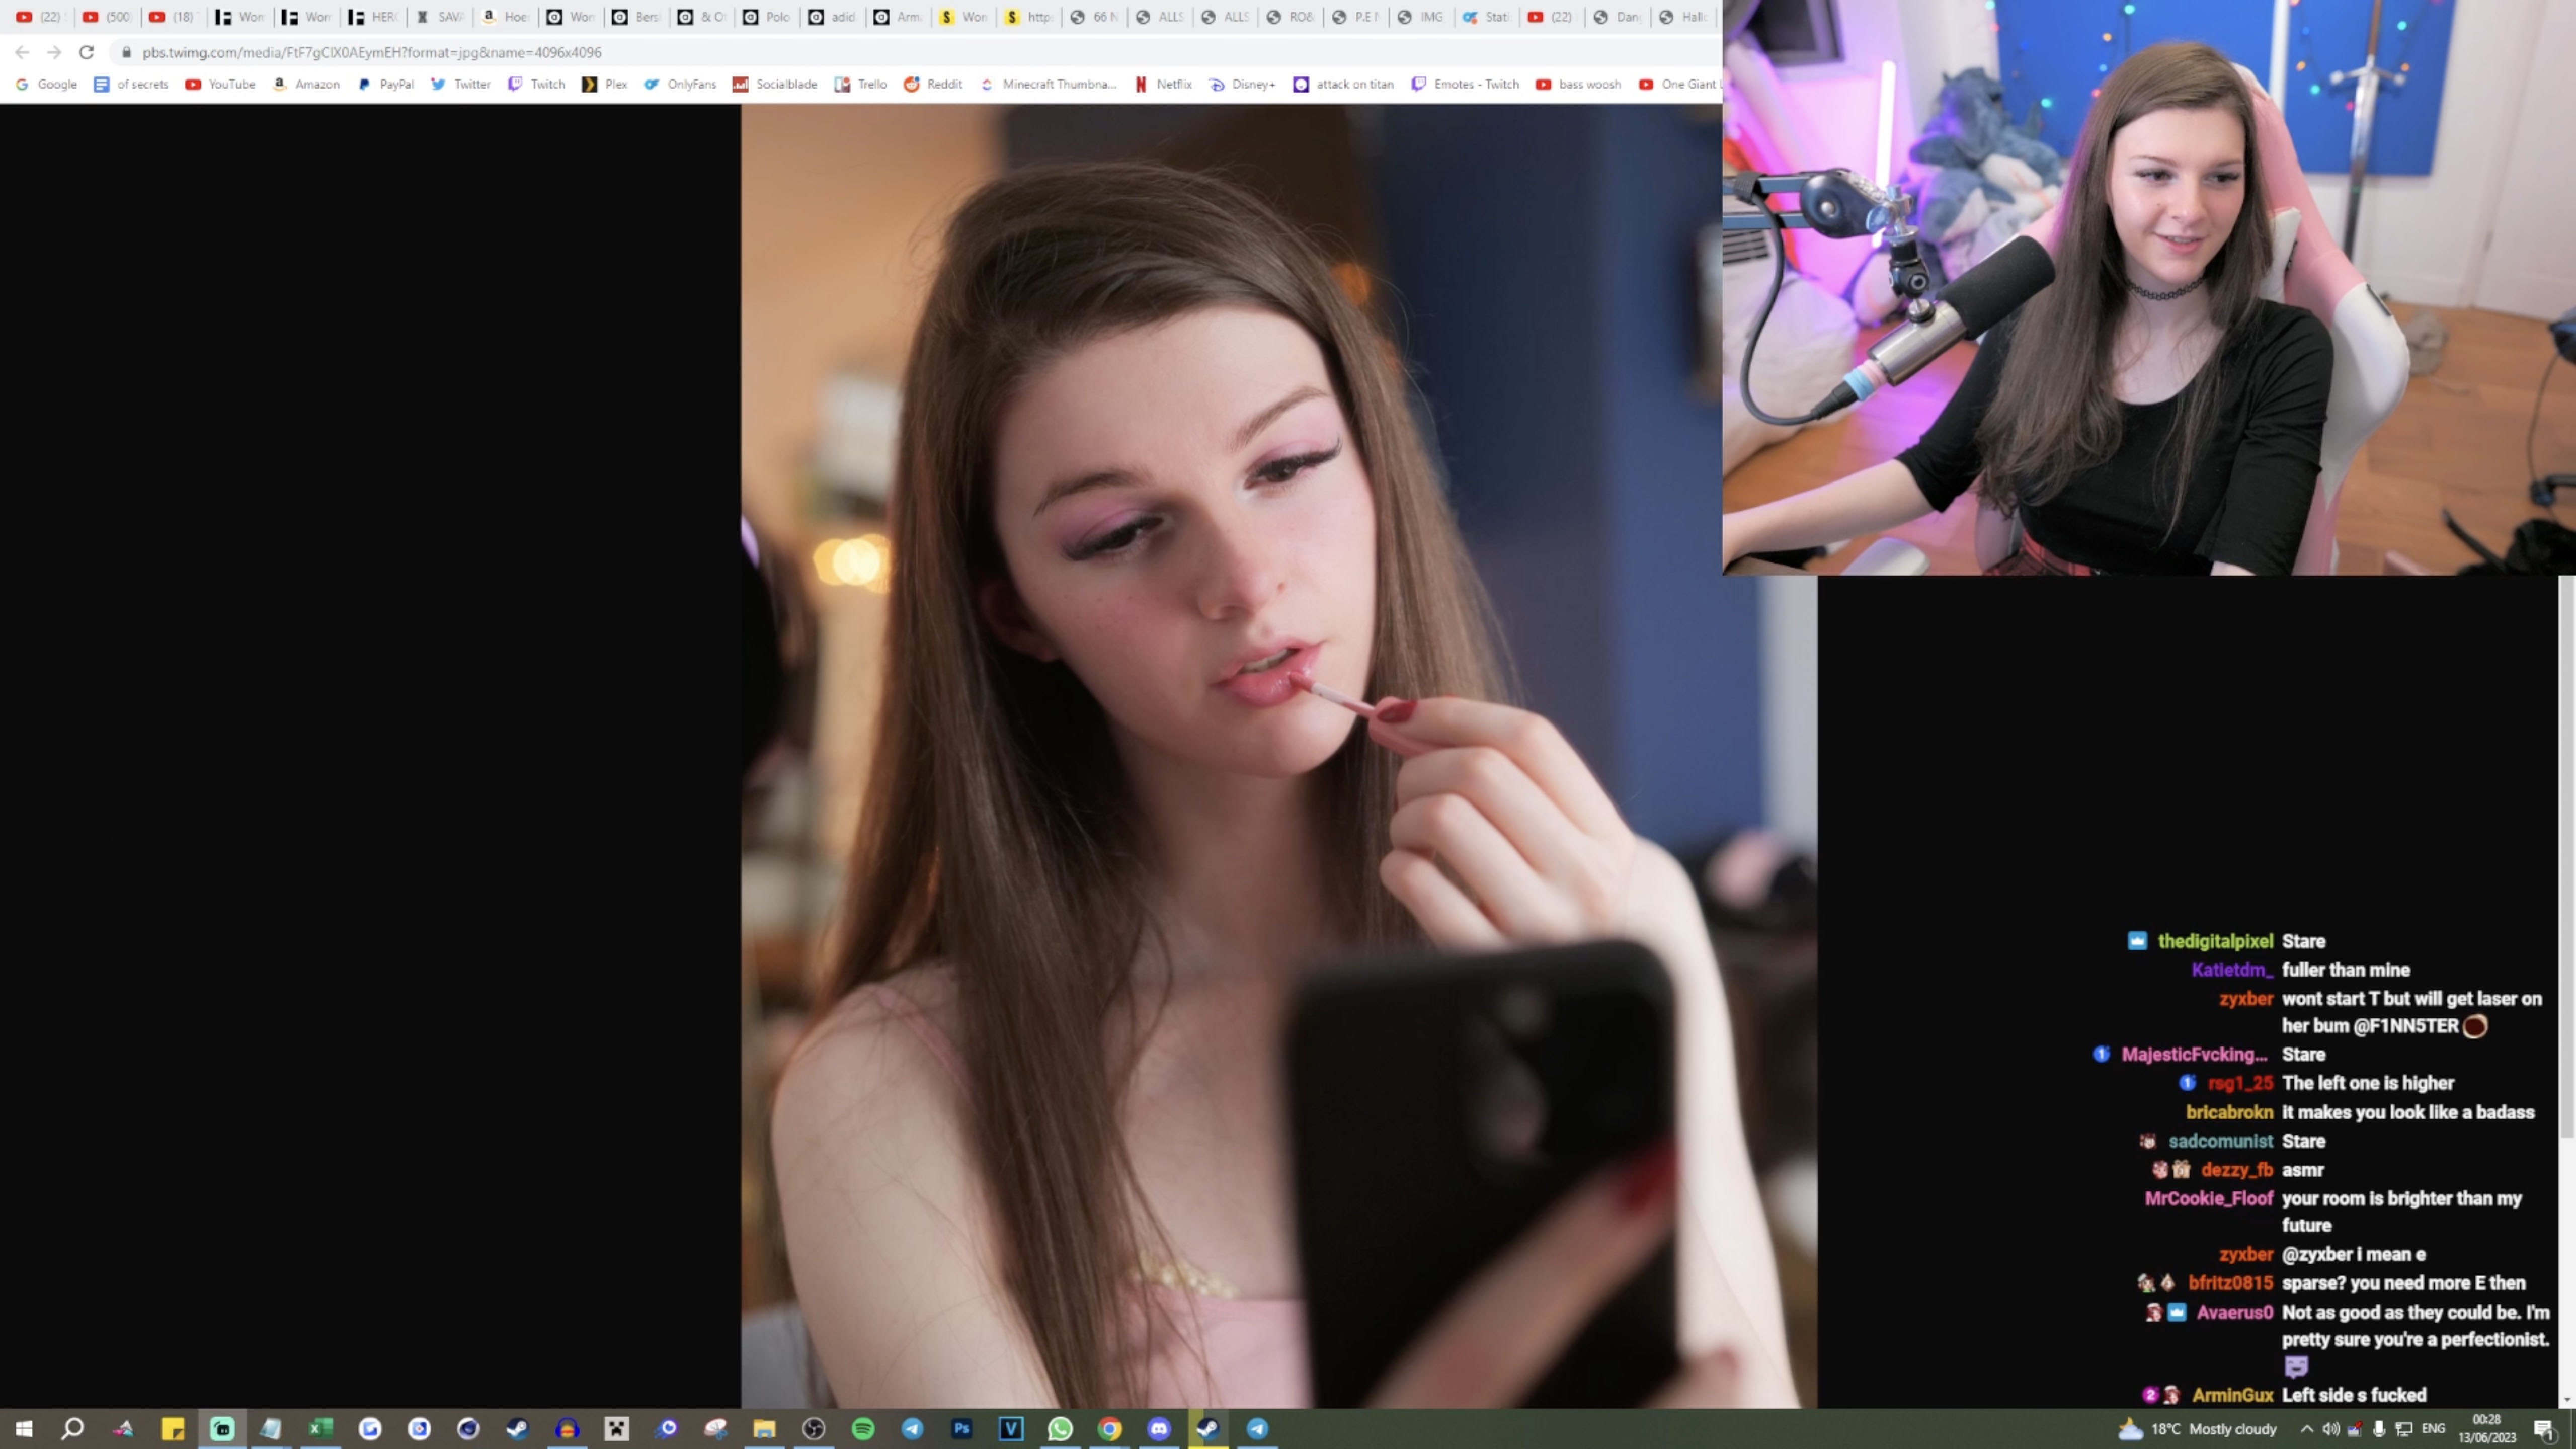Open the Reddit bookmark
Viewport: 2576px width, 1449px height.
click(933, 84)
